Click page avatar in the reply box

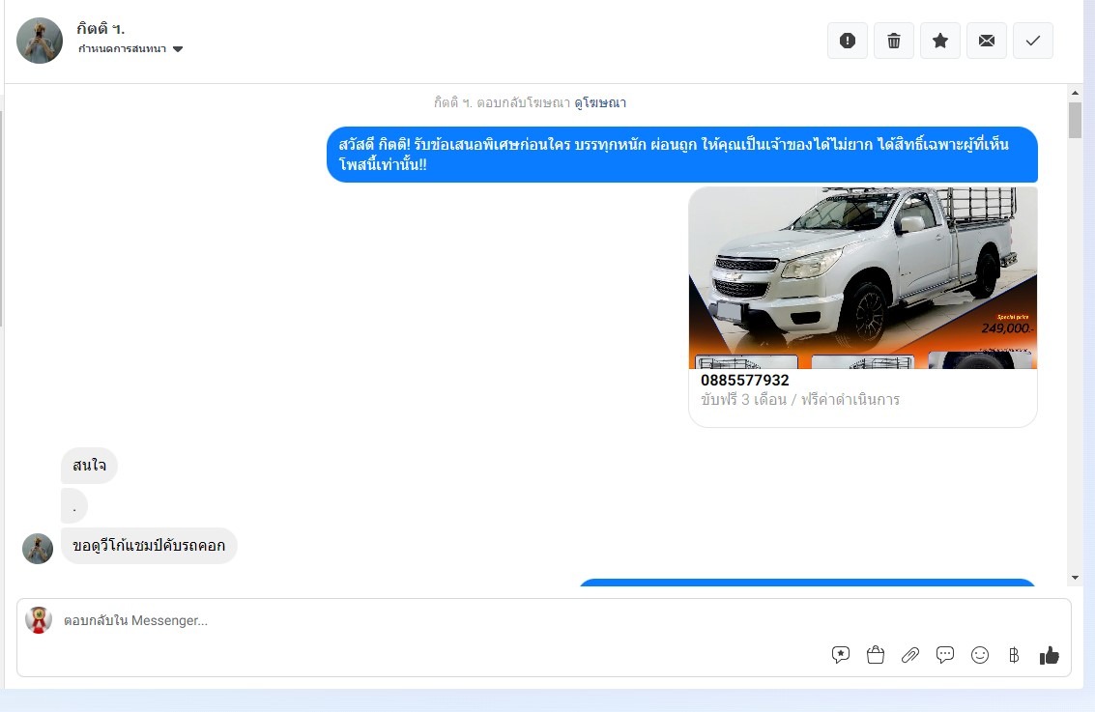coord(39,620)
